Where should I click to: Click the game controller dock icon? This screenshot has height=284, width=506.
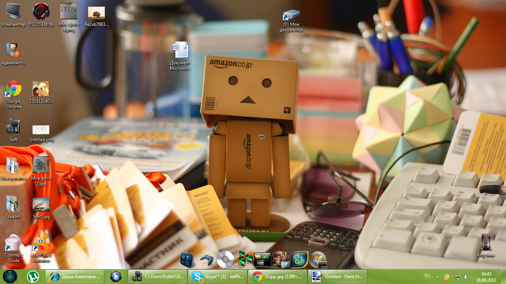point(207,260)
